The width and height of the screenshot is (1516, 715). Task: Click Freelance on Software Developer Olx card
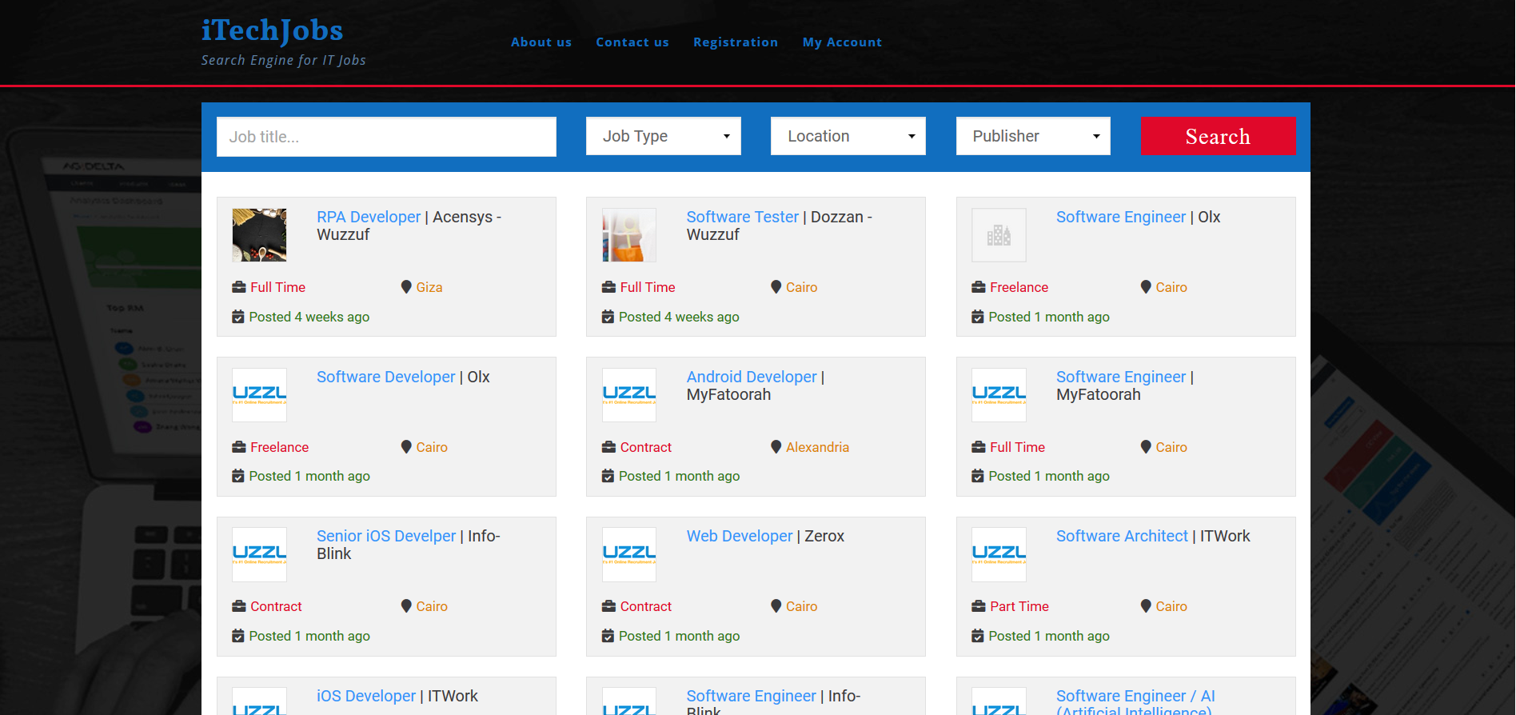(x=279, y=447)
